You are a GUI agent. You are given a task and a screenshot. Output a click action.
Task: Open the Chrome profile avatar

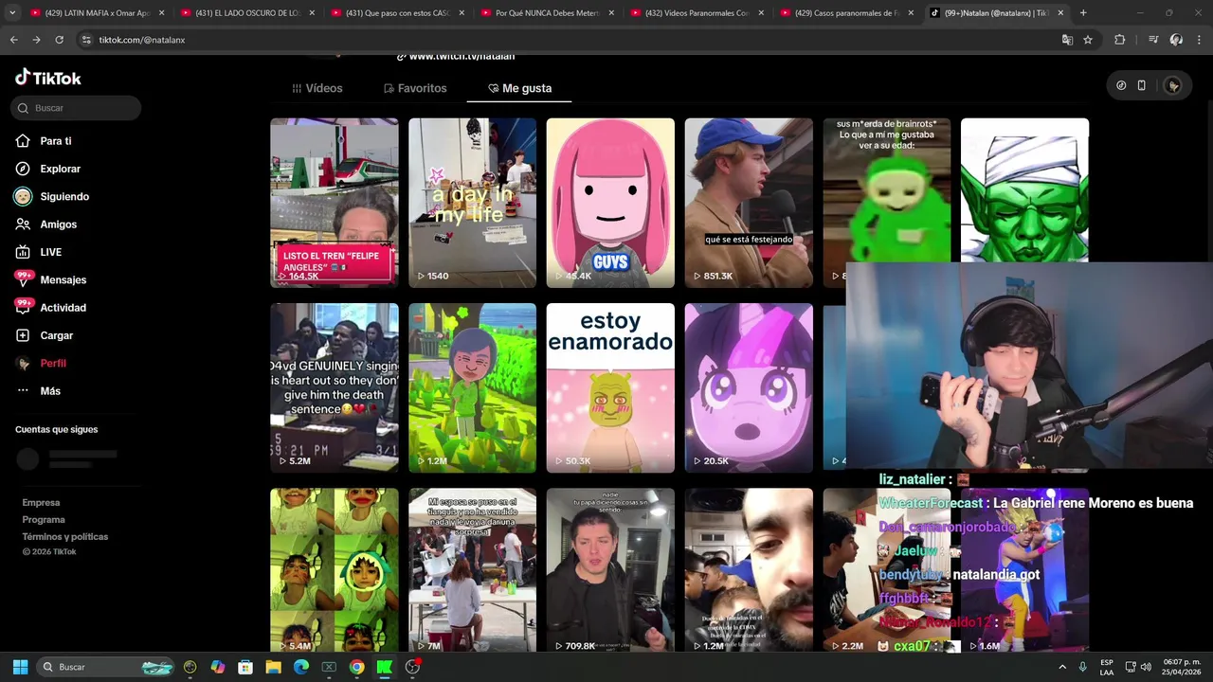point(1176,40)
